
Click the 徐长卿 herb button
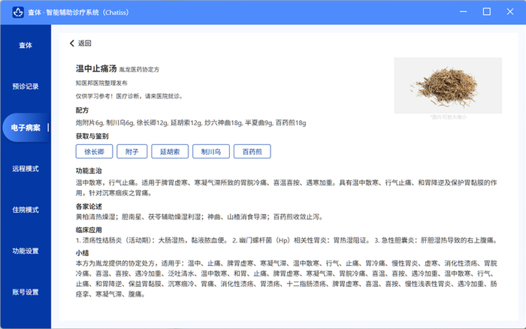pos(94,152)
